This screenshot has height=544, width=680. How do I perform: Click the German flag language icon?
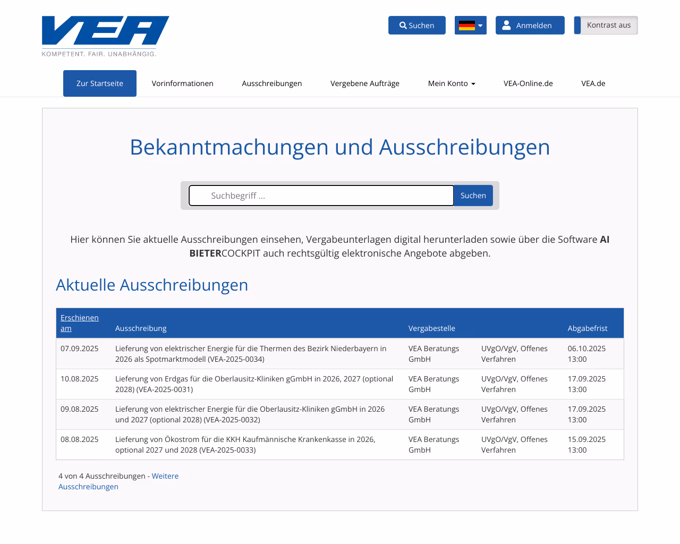pos(466,25)
